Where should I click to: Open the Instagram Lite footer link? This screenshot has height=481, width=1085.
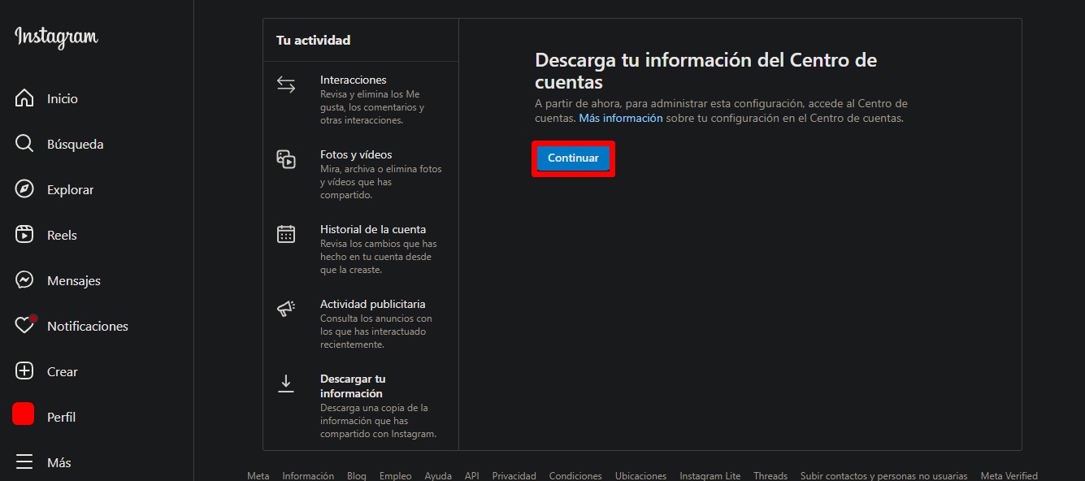tap(710, 476)
